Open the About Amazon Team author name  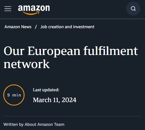pyautogui.click(x=45, y=124)
